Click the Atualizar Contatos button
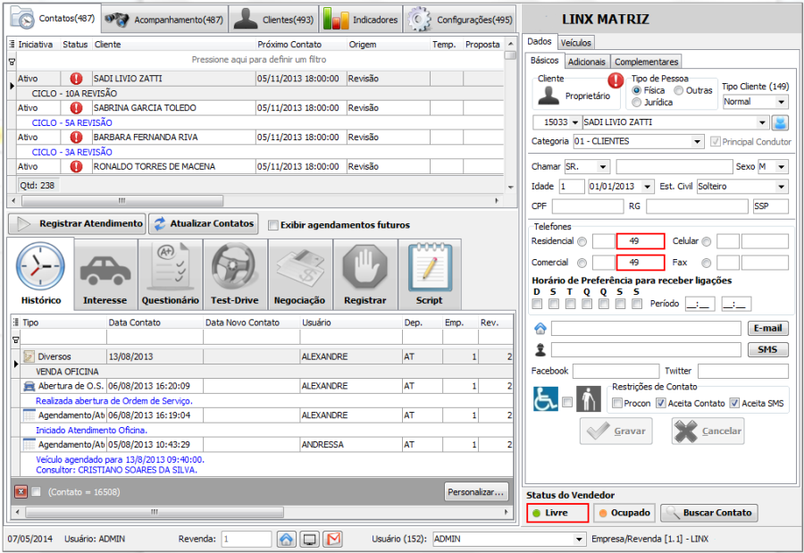The image size is (804, 553). [204, 224]
